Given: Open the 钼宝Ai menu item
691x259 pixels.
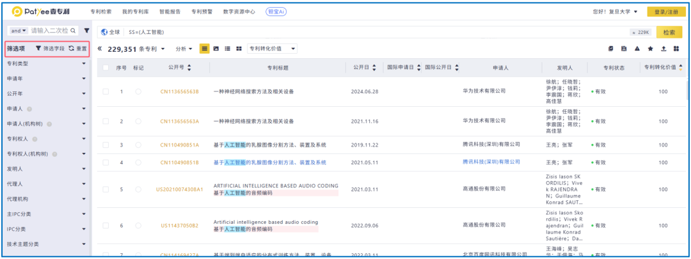Looking at the screenshot, I should tap(276, 12).
